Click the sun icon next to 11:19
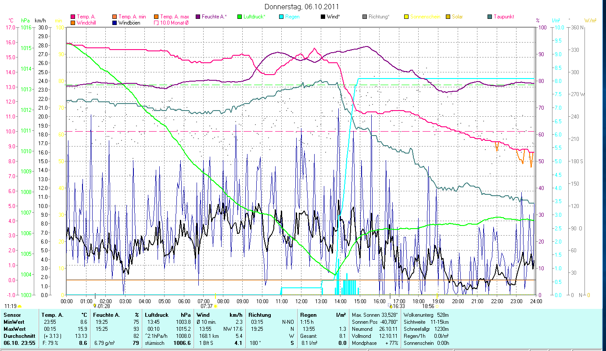 (20, 306)
